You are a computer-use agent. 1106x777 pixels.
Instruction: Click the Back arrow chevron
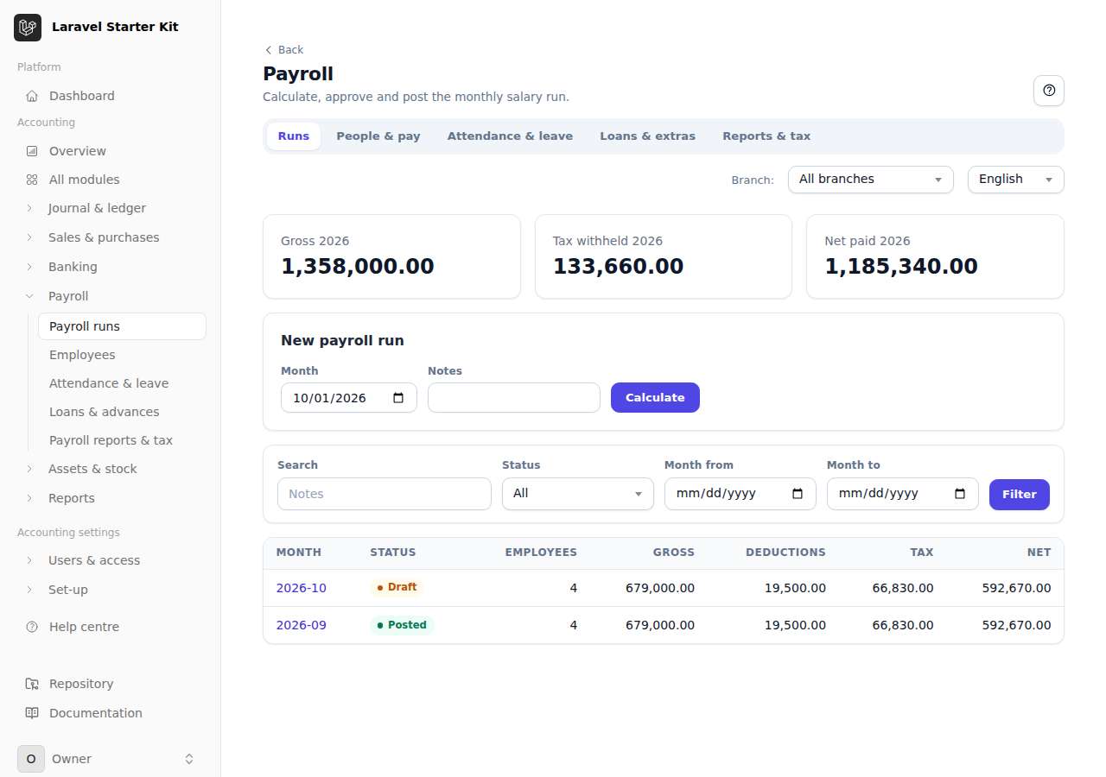point(268,50)
